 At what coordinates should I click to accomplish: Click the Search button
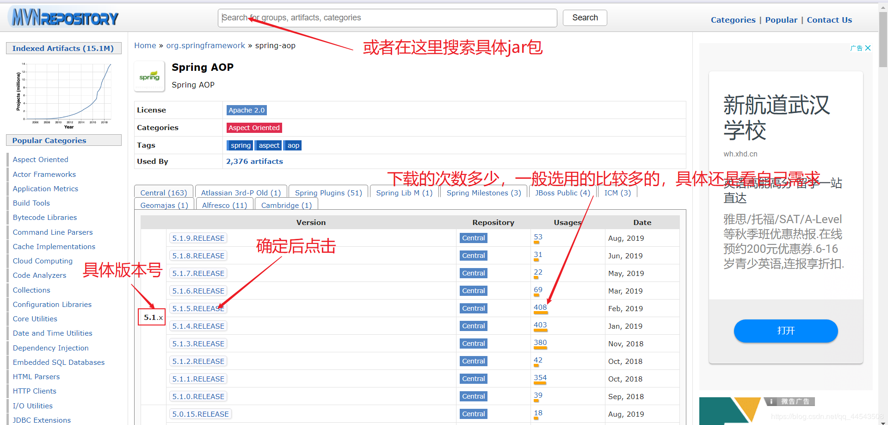pyautogui.click(x=585, y=18)
